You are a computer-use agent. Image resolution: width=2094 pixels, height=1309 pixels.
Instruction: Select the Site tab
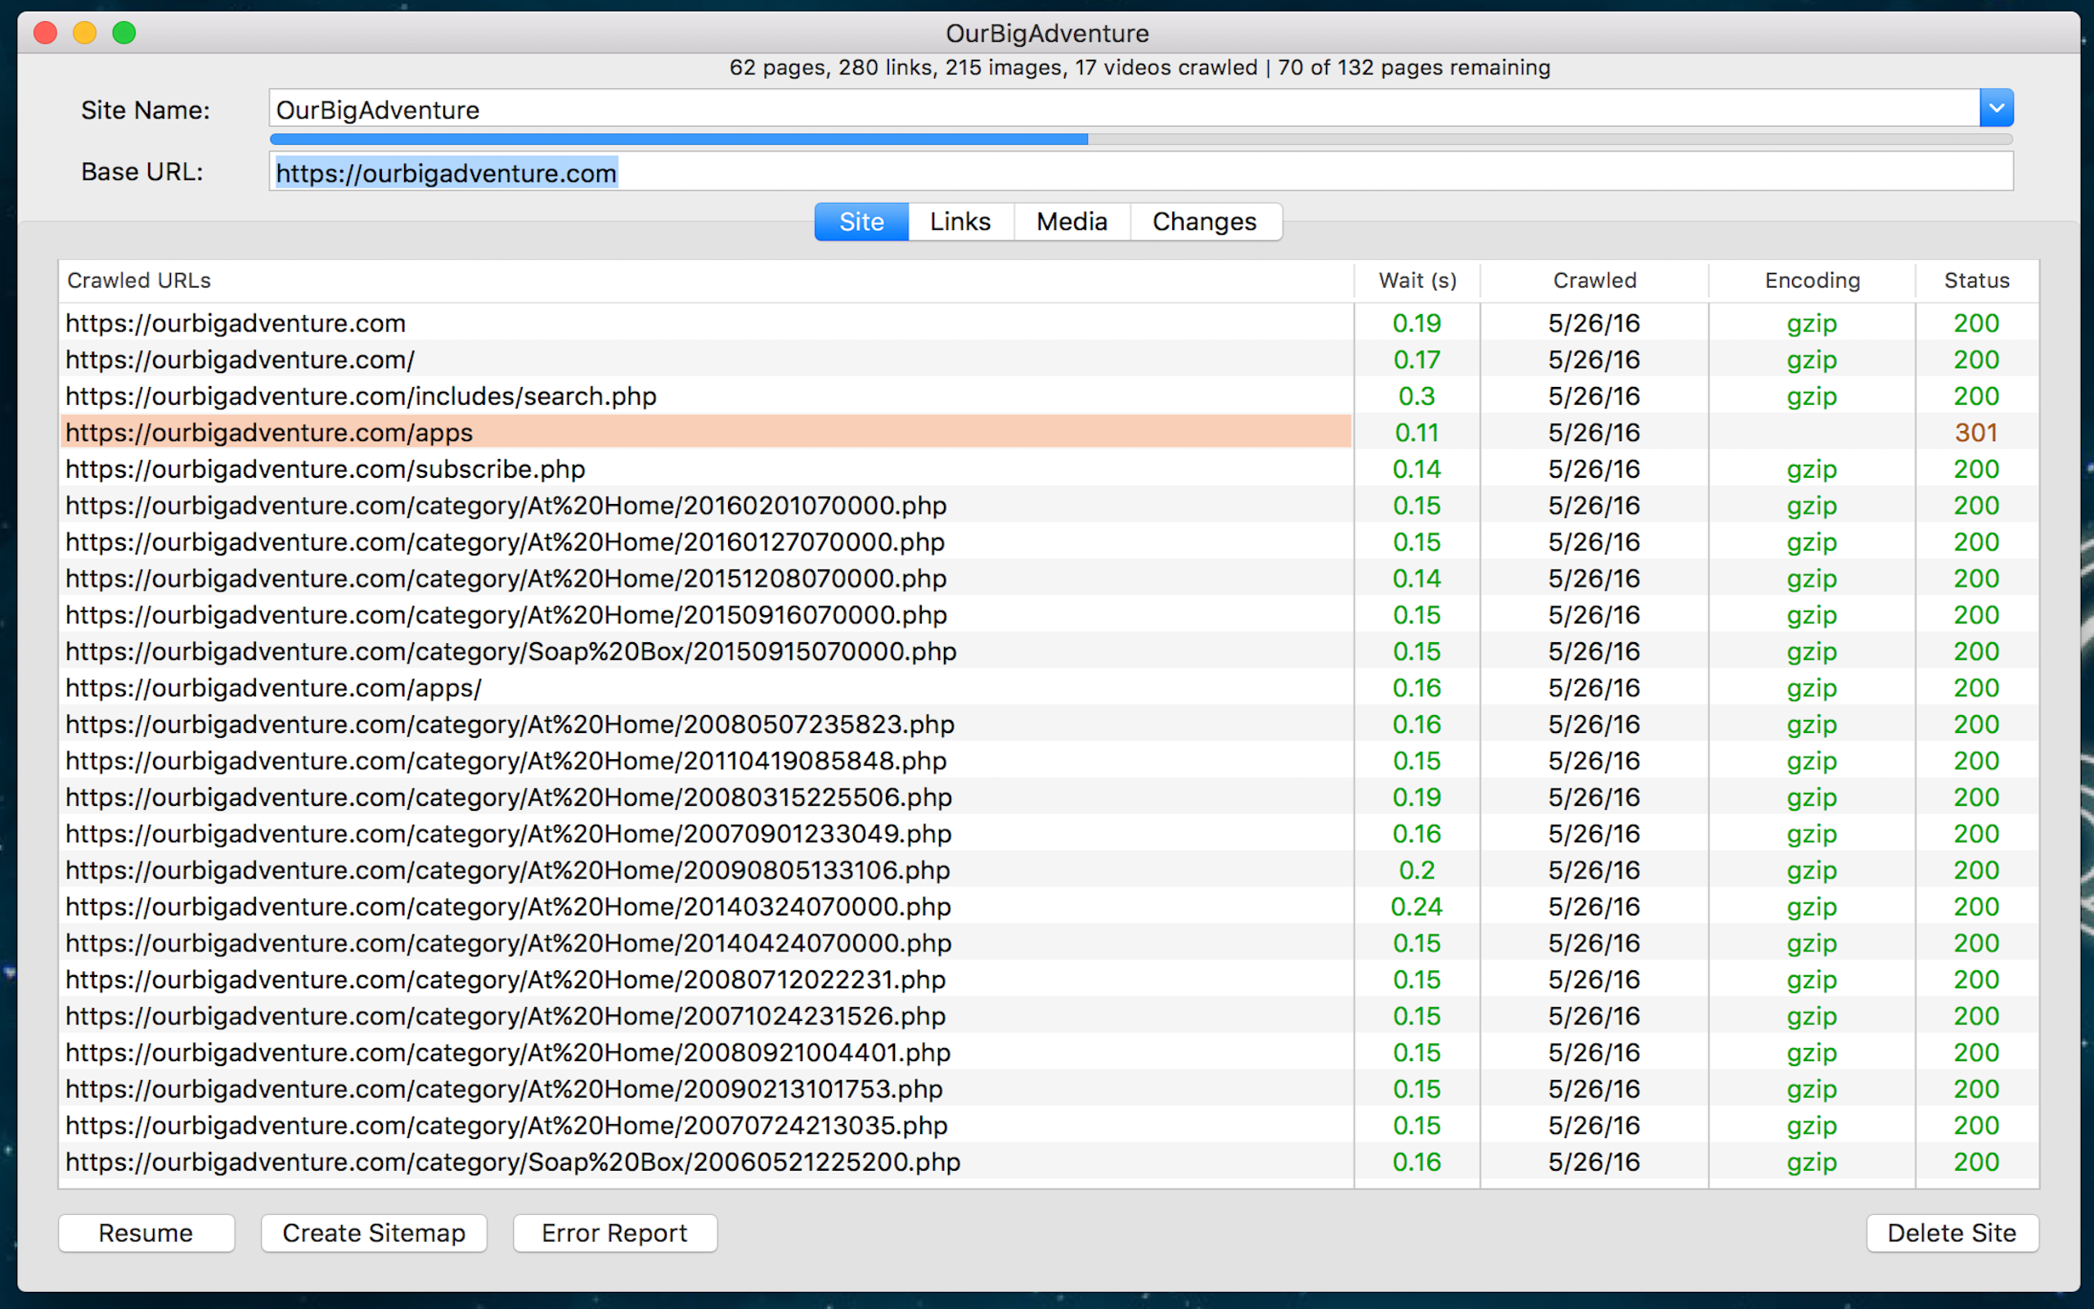[x=861, y=222]
